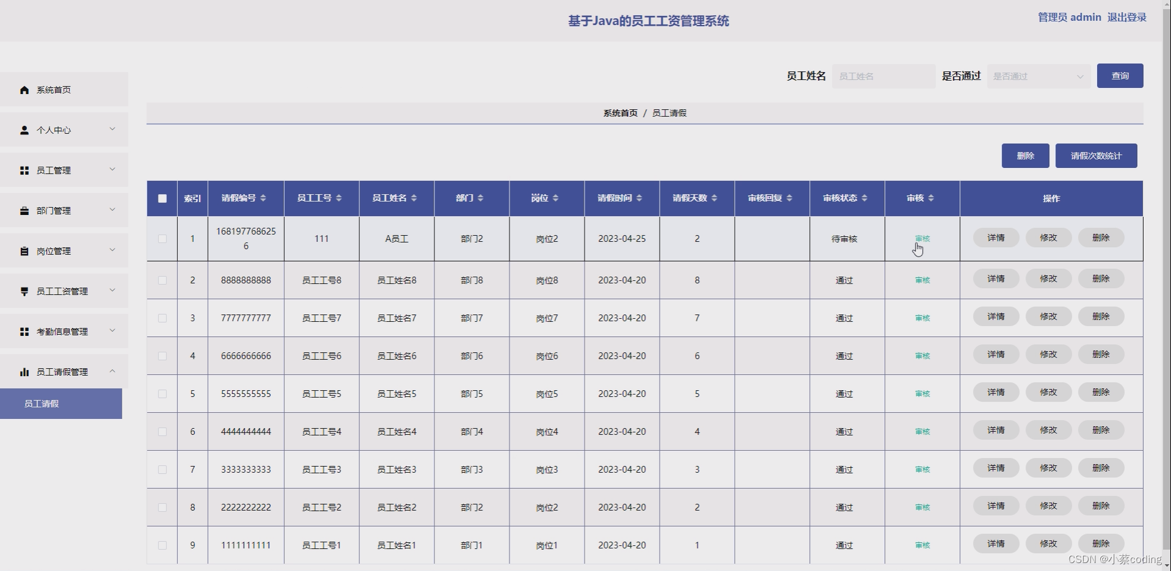
Task: Select the 员工请假 submenu item
Action: coord(61,404)
